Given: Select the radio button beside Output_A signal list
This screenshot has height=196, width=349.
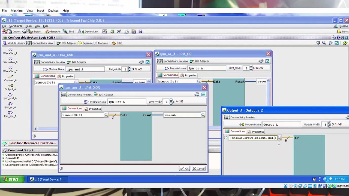Looking at the screenshot, I should [226, 138].
